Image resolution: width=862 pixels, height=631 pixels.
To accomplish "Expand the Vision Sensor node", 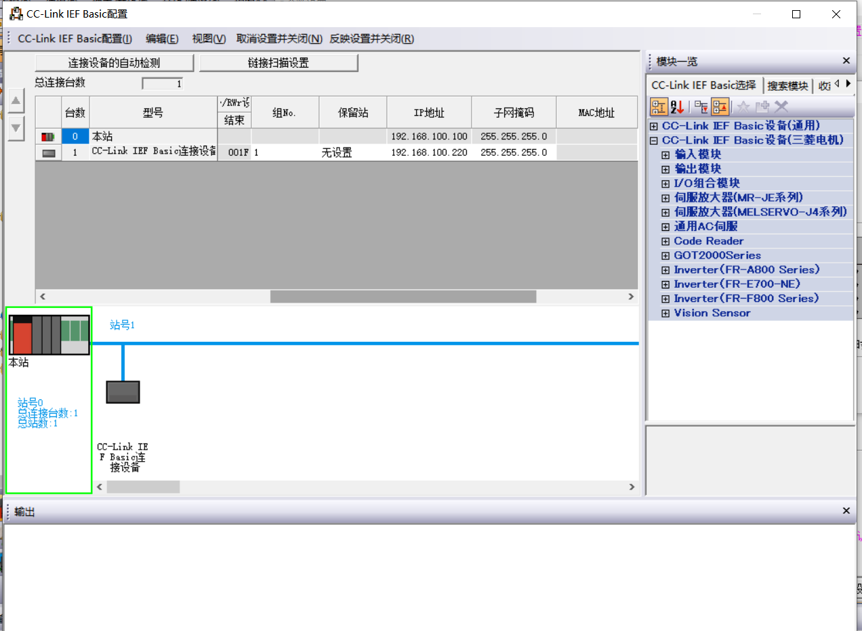I will (x=665, y=313).
